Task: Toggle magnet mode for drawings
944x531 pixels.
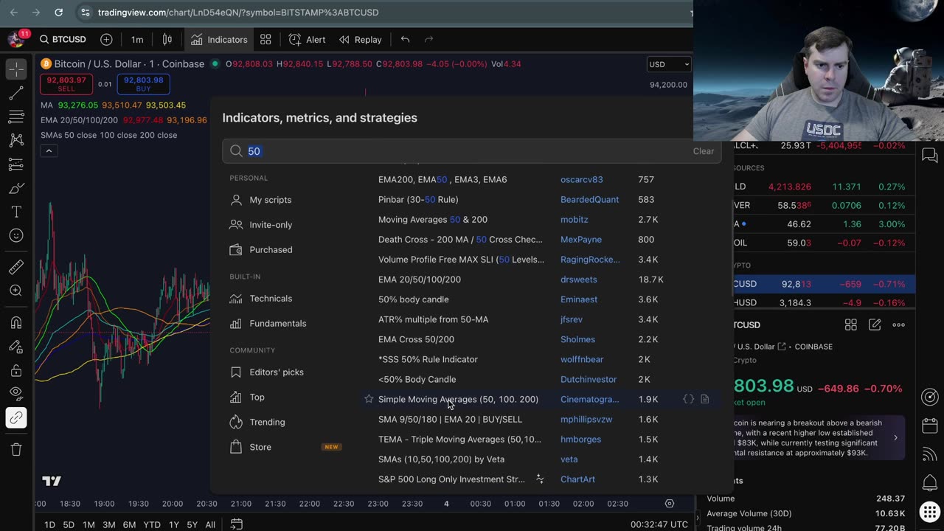Action: [x=16, y=322]
